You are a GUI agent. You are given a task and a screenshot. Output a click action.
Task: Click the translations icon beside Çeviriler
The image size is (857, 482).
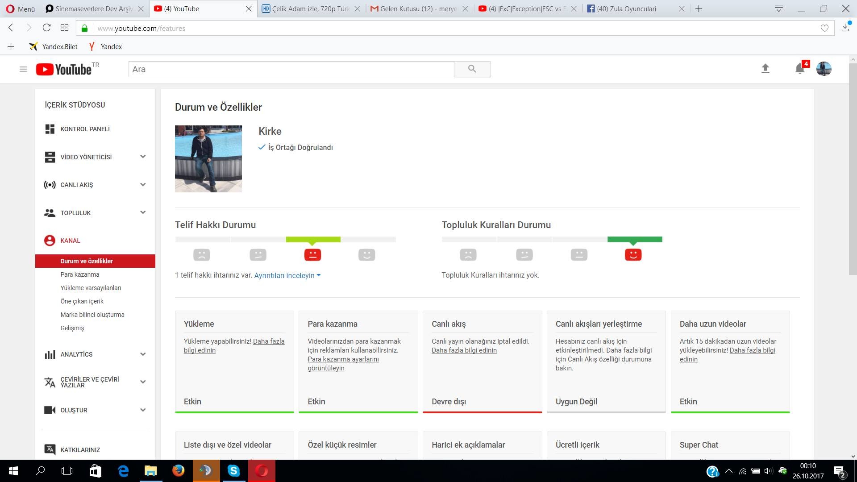click(50, 382)
